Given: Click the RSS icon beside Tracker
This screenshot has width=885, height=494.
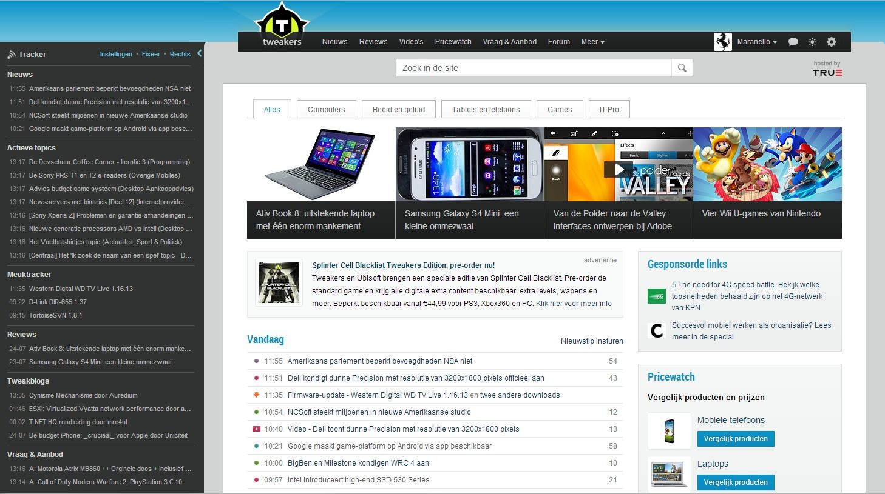Looking at the screenshot, I should point(12,55).
